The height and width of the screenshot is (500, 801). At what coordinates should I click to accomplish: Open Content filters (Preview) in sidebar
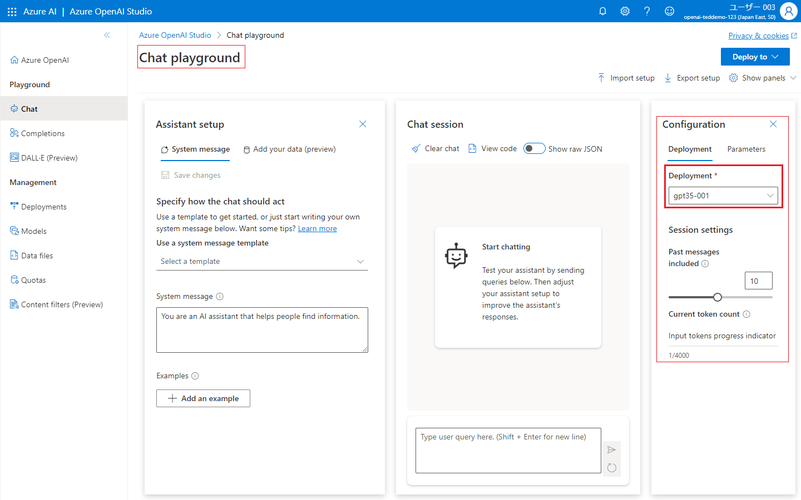point(64,304)
